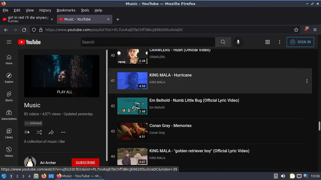Open the View menu
The height and width of the screenshot is (180, 321).
click(30, 10)
